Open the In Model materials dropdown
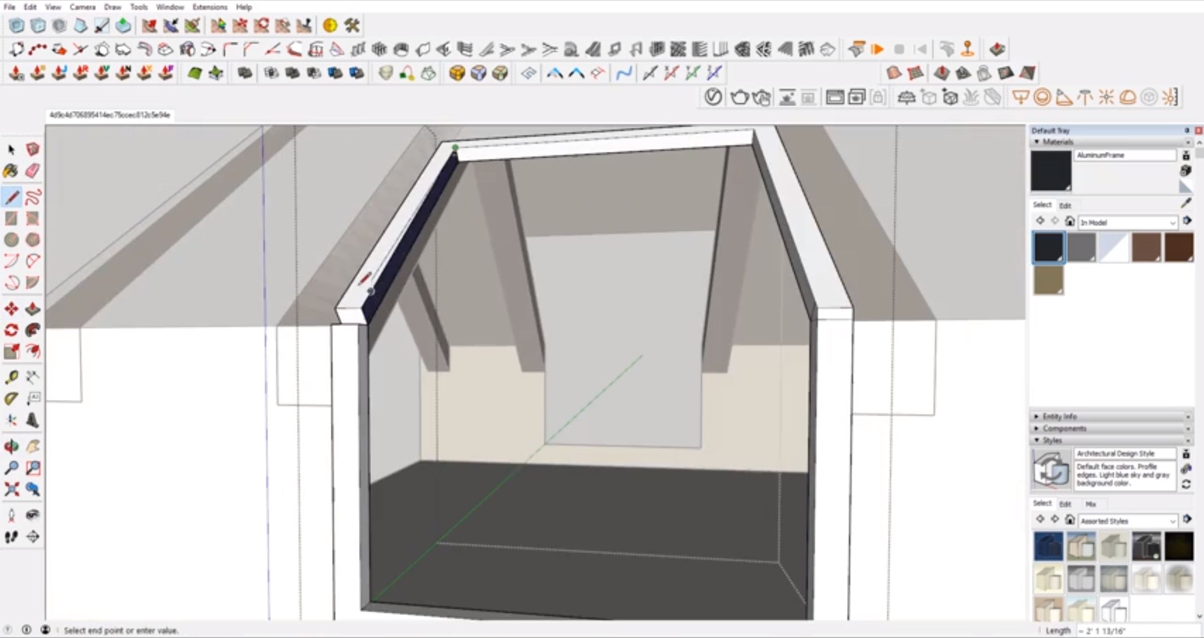This screenshot has width=1204, height=638. (1127, 222)
